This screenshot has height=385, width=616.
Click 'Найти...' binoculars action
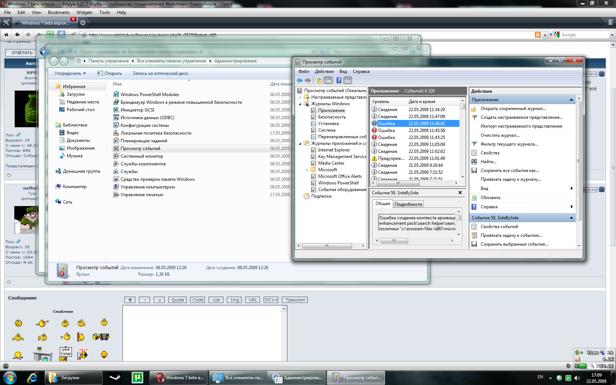click(x=488, y=162)
